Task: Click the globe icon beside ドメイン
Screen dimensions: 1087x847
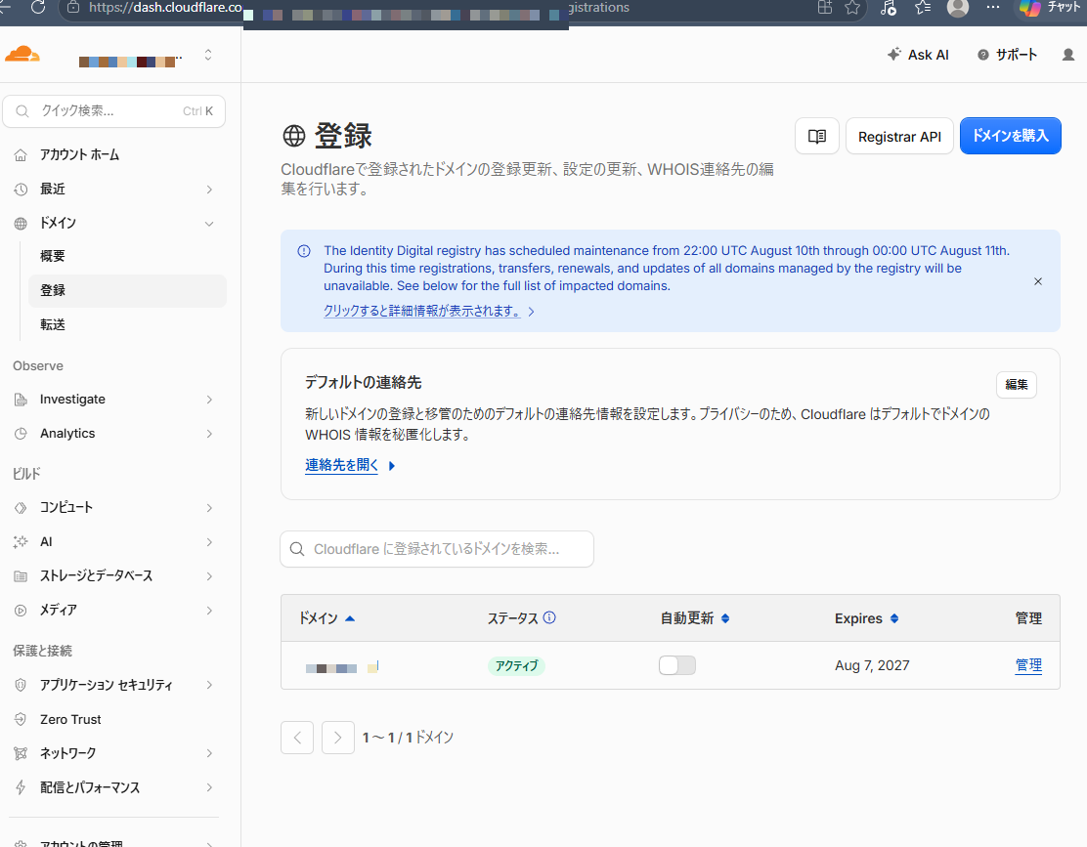Action: (x=21, y=223)
